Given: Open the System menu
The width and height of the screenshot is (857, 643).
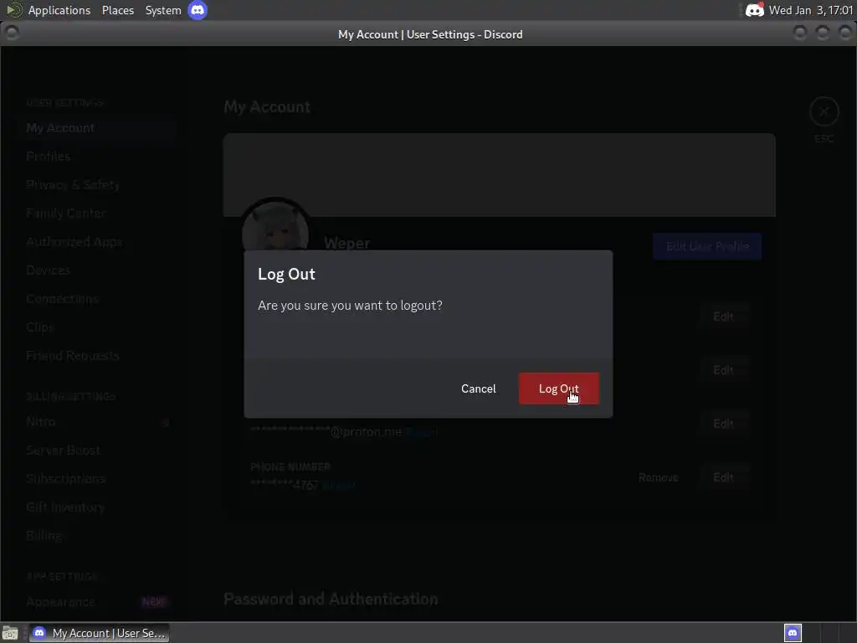Looking at the screenshot, I should point(163,10).
